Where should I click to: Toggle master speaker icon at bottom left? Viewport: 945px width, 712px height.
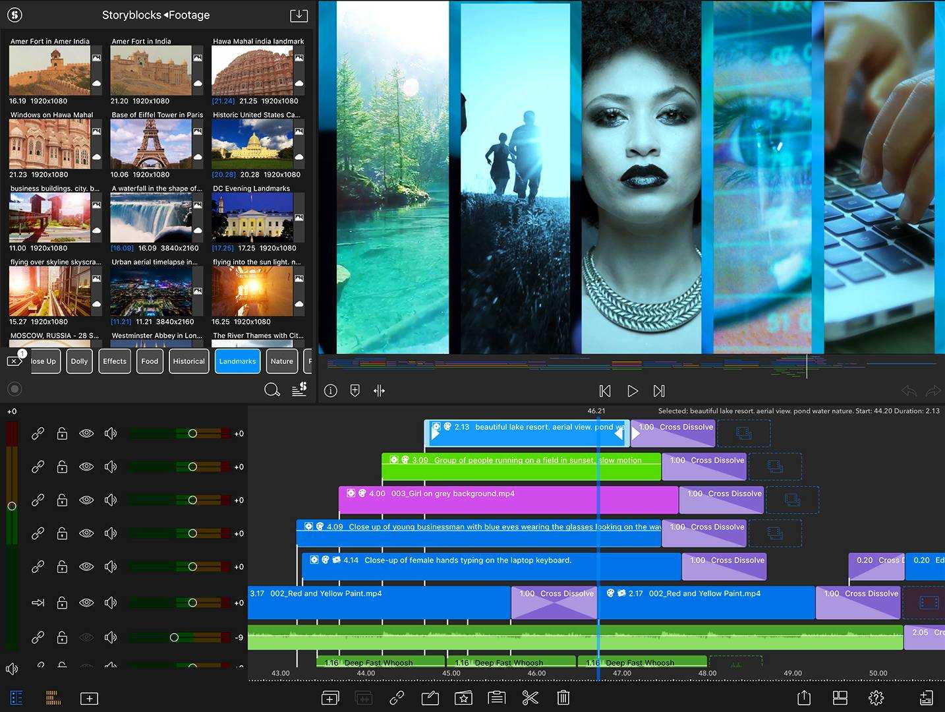pos(12,668)
